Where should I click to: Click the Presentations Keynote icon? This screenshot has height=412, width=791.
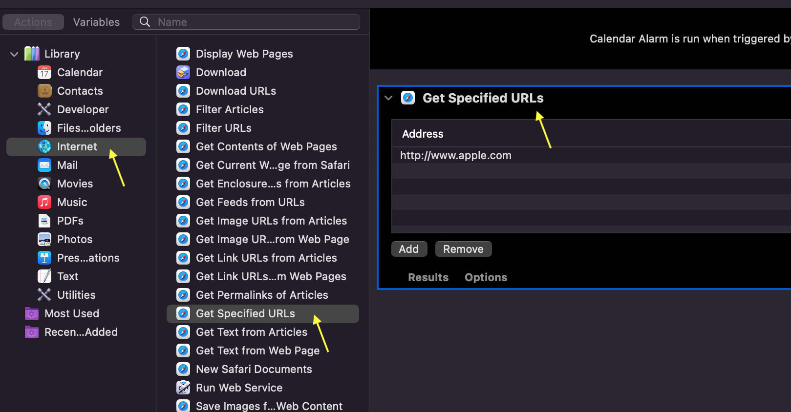(44, 258)
